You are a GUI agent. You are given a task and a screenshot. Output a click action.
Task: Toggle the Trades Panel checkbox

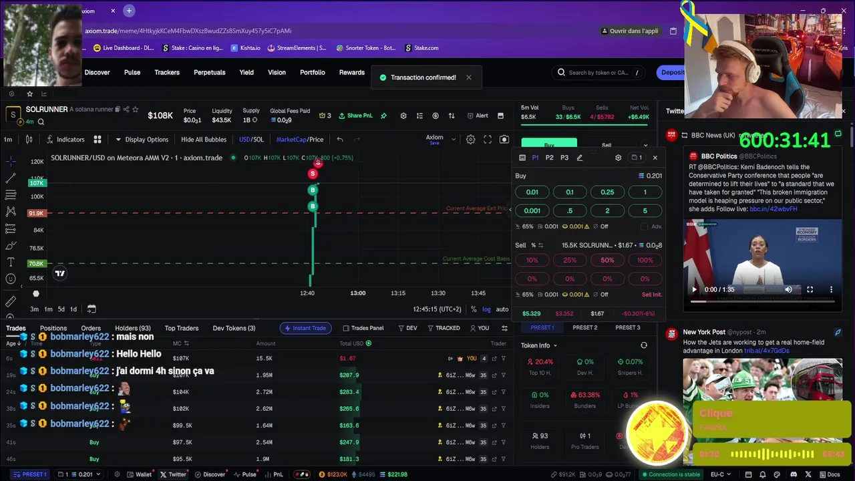click(x=363, y=328)
